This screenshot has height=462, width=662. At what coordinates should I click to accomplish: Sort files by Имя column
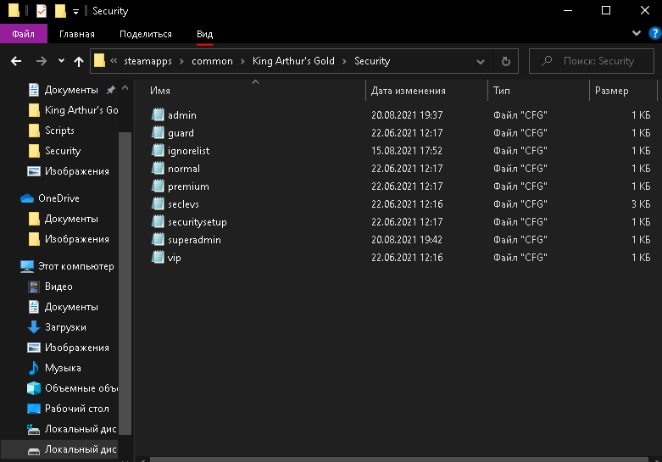tap(255, 91)
